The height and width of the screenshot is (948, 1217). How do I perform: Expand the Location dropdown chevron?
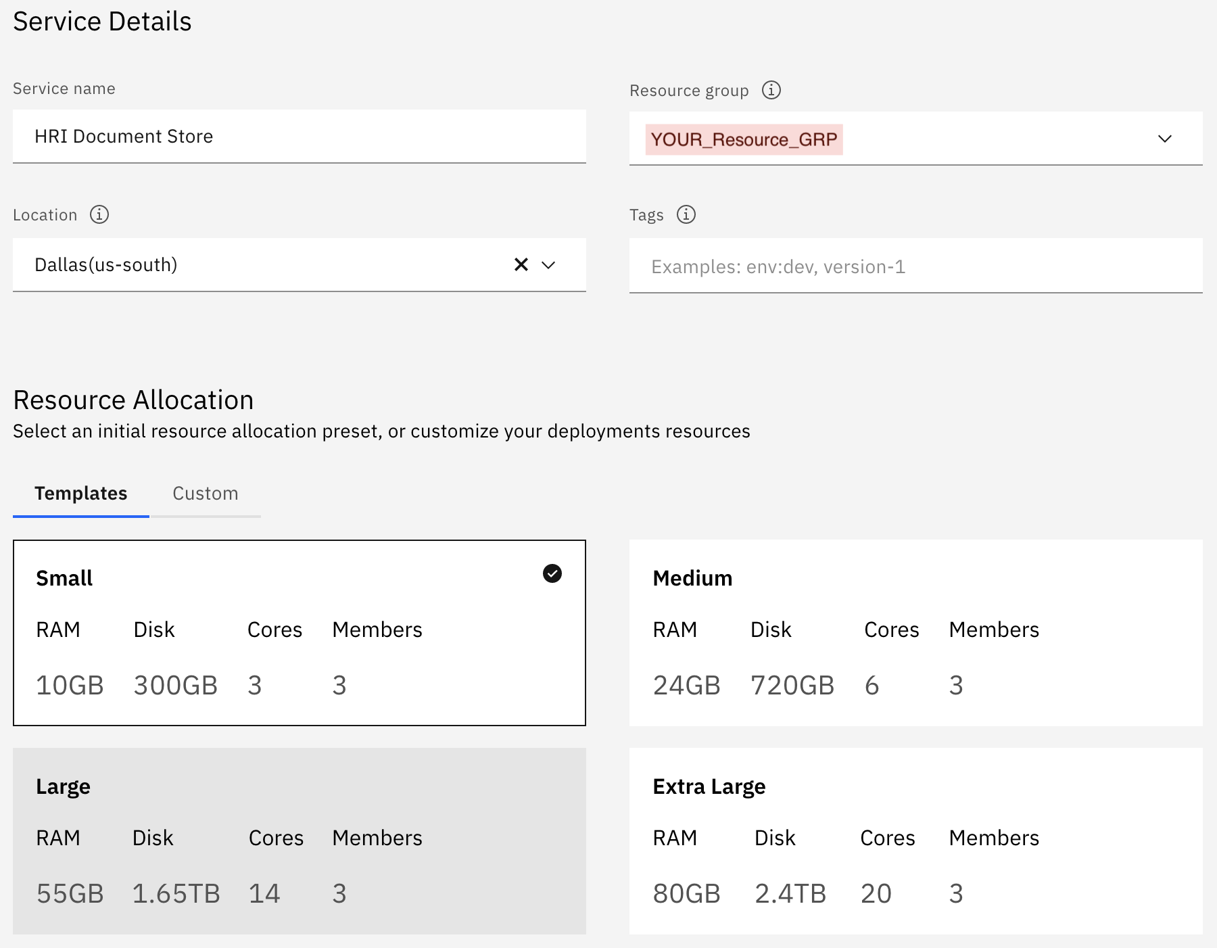(548, 265)
